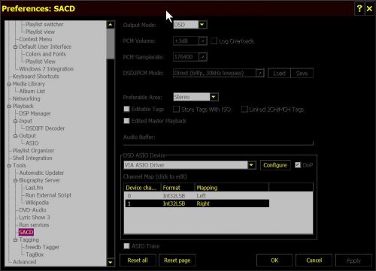Open Shell Integration page
The image size is (376, 271).
[x=32, y=158]
